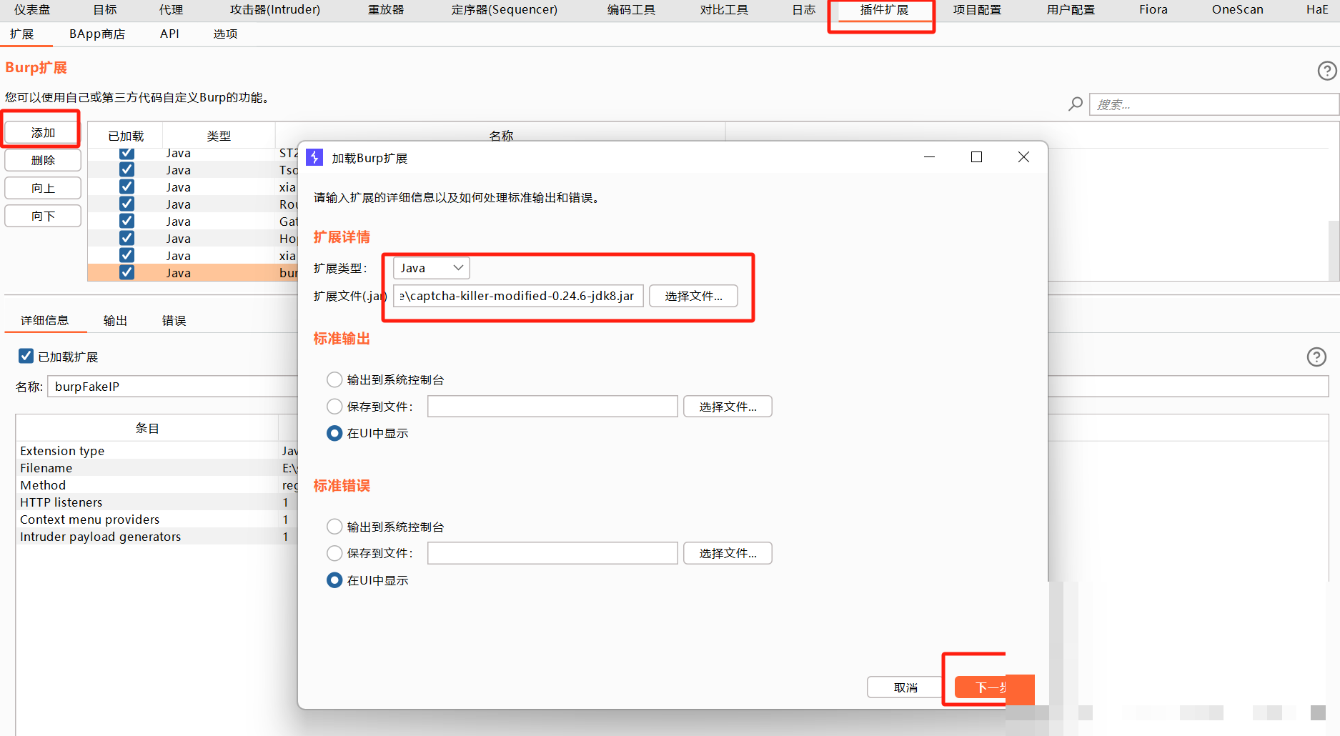Select 标准错误 保存到文件 radio

334,553
